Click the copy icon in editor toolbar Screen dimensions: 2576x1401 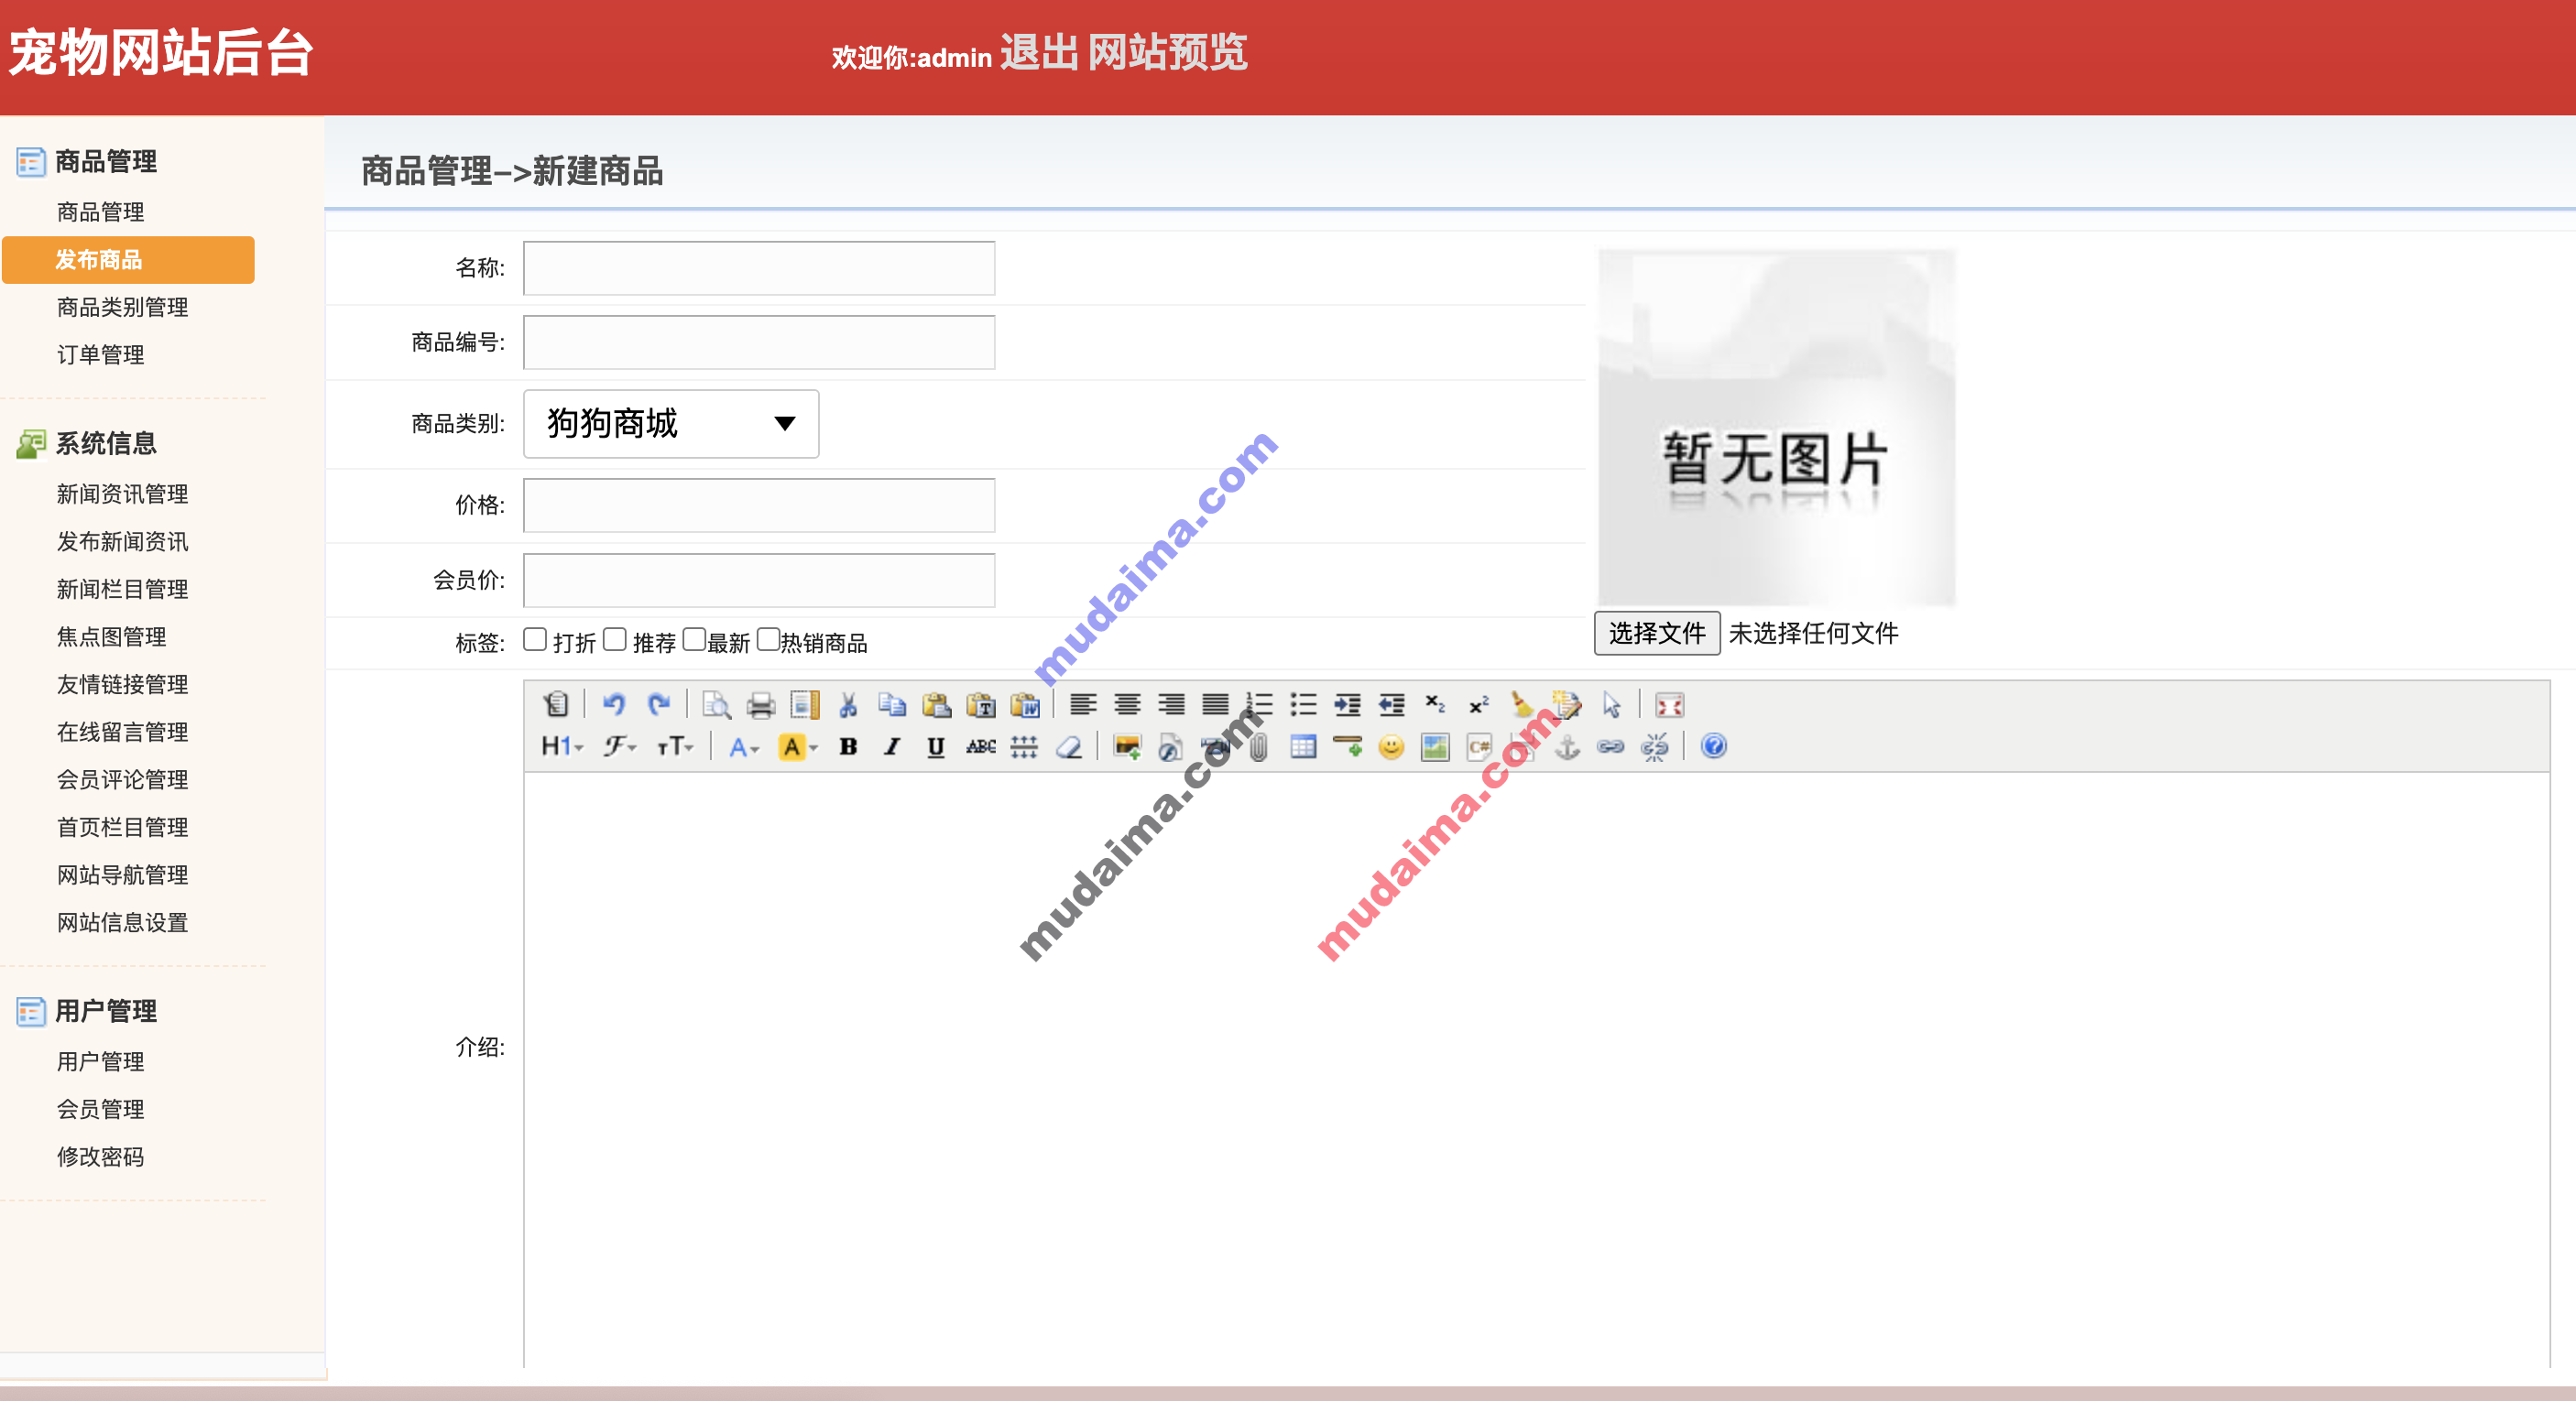(892, 704)
